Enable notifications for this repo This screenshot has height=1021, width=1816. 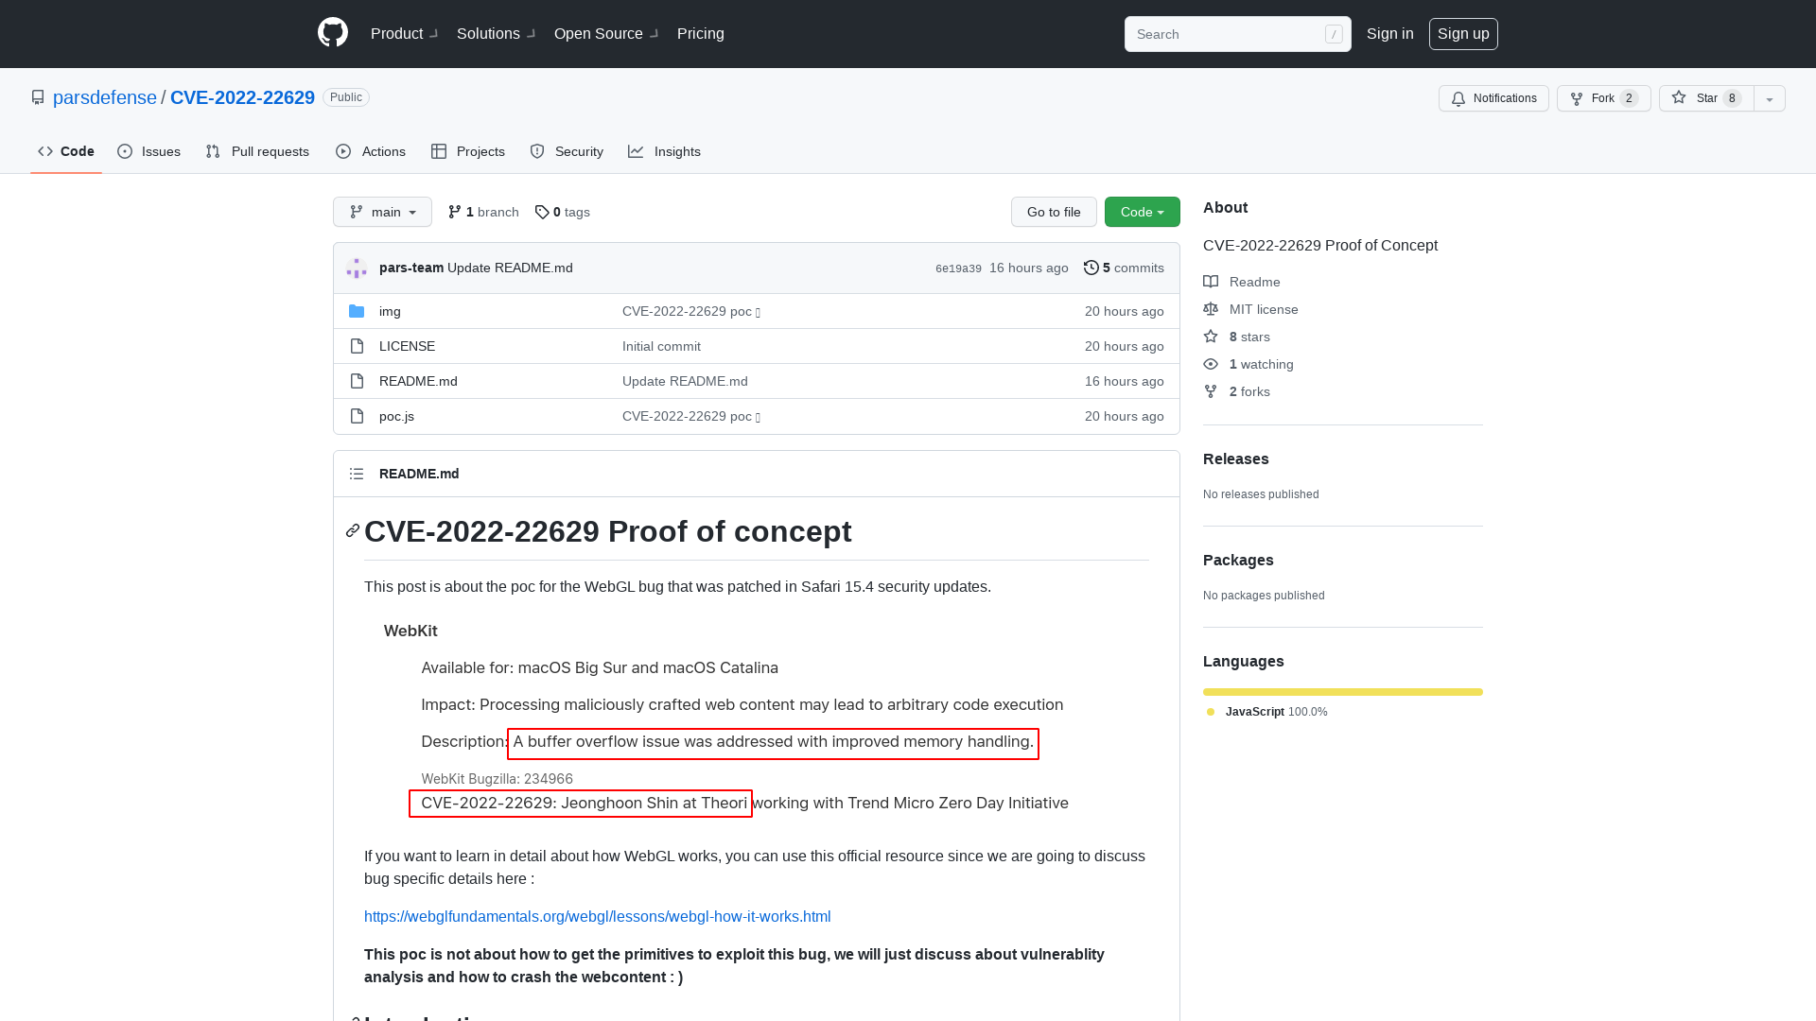1493,98
